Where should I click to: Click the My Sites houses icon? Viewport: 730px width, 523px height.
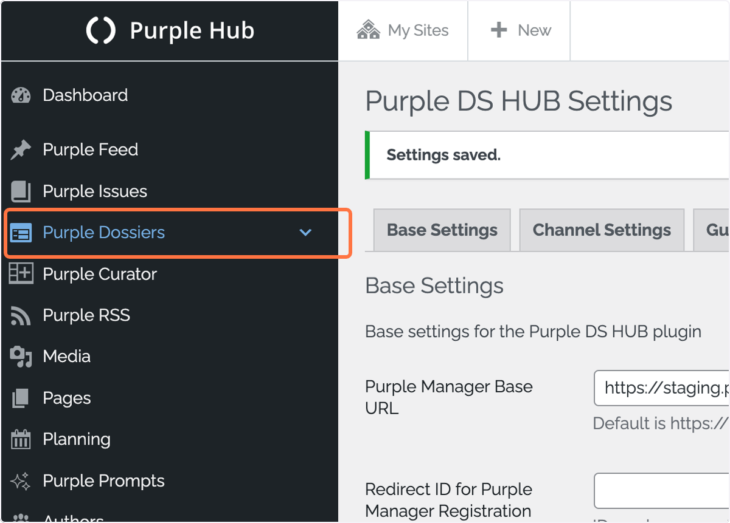tap(368, 30)
